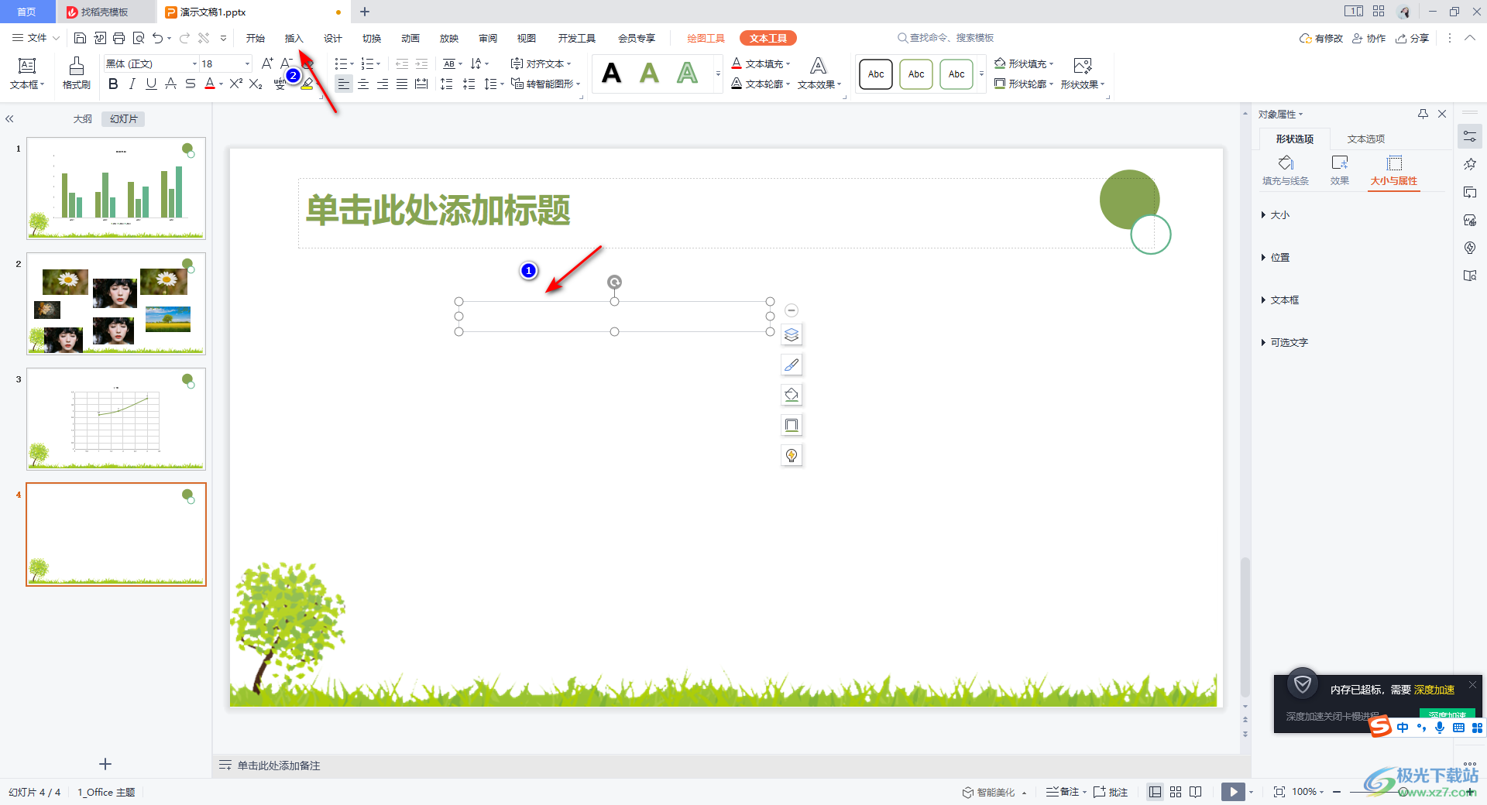Increase font size with A+ icon
The height and width of the screenshot is (805, 1487).
tap(267, 63)
